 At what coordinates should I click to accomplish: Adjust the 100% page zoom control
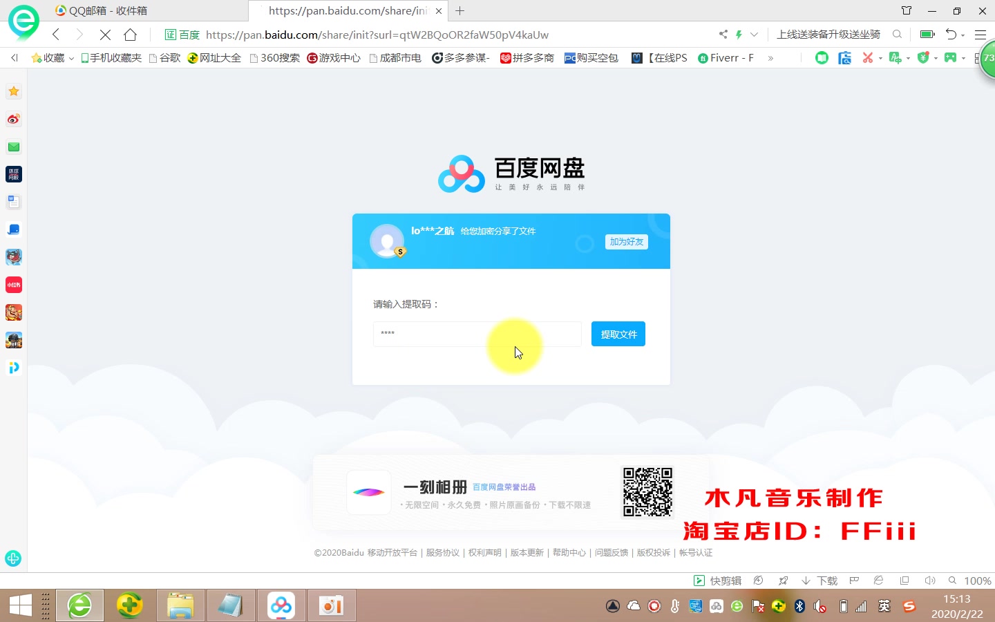point(970,581)
